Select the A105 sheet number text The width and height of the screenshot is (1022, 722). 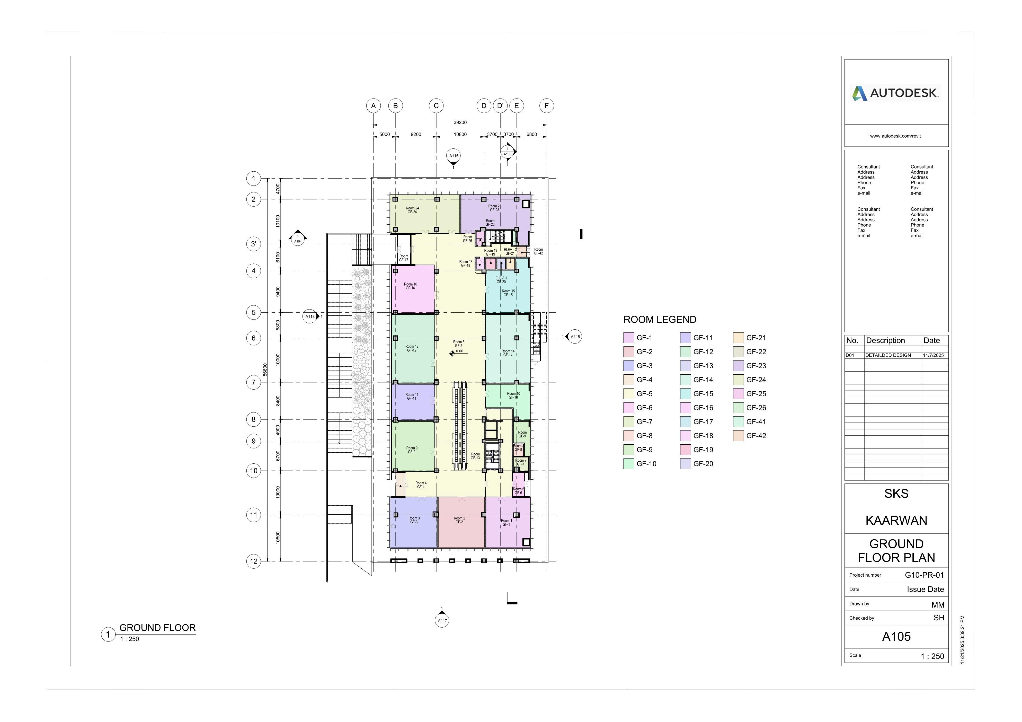tap(896, 637)
